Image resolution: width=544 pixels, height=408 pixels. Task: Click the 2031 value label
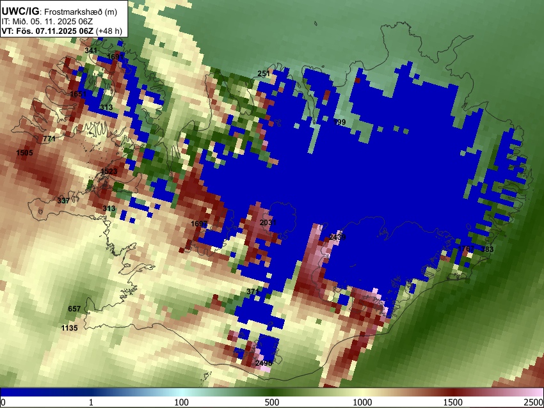pyautogui.click(x=268, y=222)
